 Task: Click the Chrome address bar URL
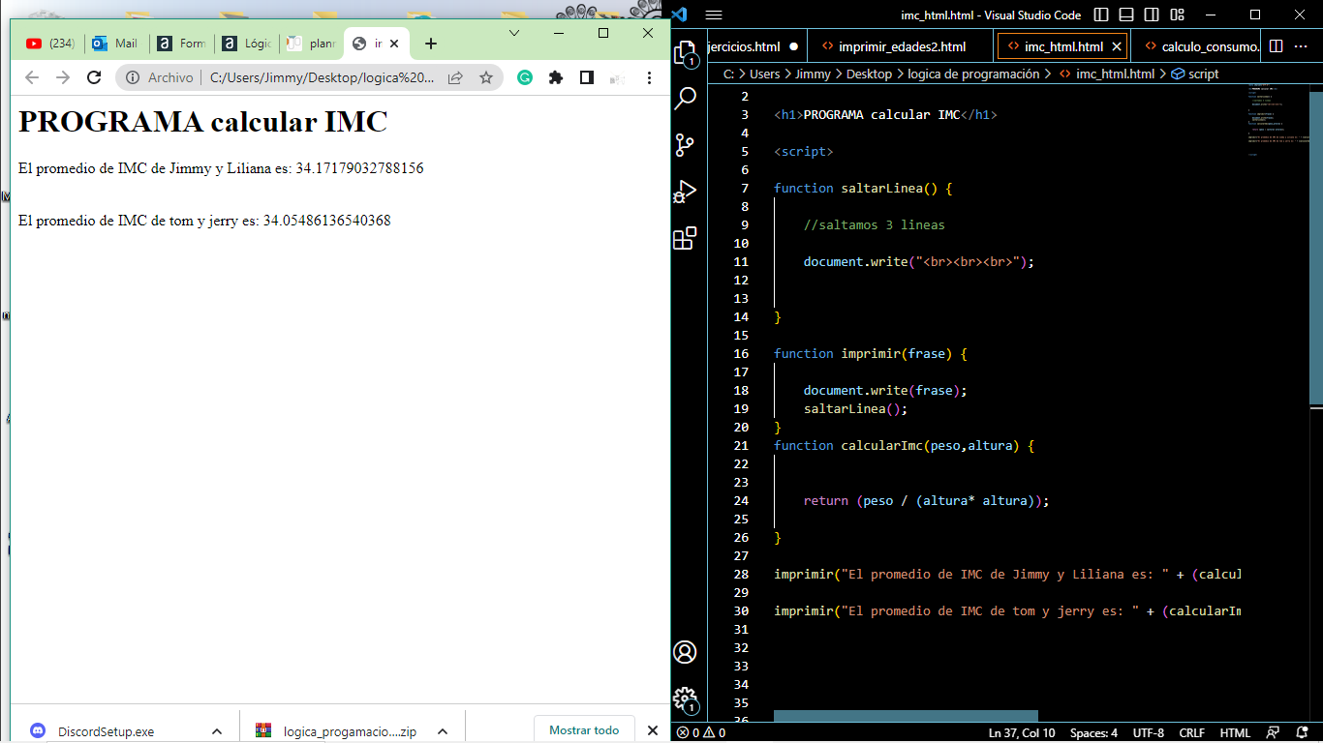point(322,77)
